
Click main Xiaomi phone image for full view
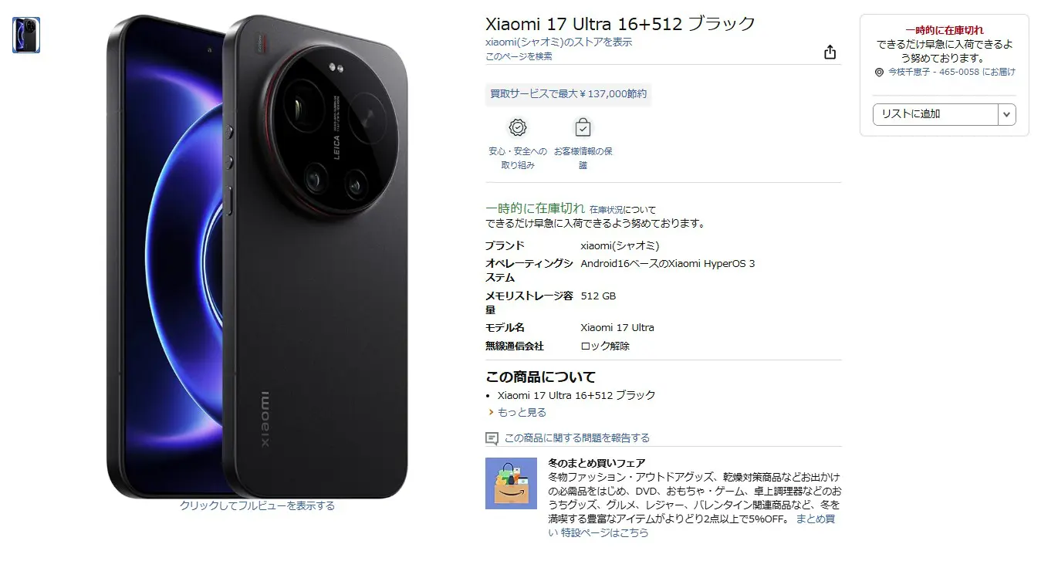[x=257, y=256]
